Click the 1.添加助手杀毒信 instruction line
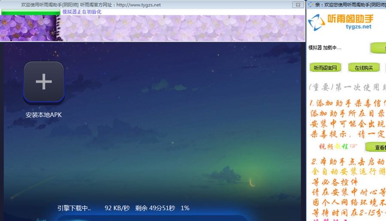Viewport: 386px width, 221px height. [x=347, y=103]
